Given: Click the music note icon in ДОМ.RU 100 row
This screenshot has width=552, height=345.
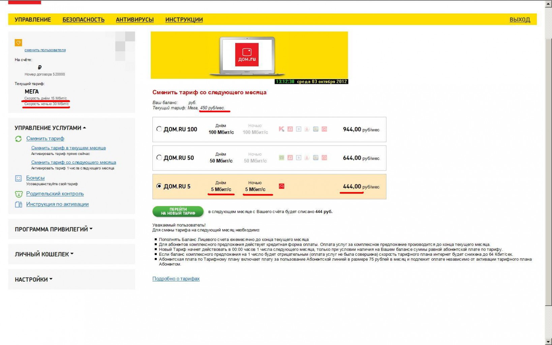Looking at the screenshot, I should click(x=290, y=129).
